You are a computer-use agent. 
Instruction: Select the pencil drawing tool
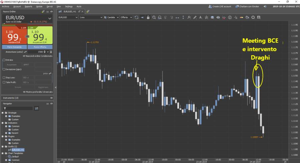(195, 17)
